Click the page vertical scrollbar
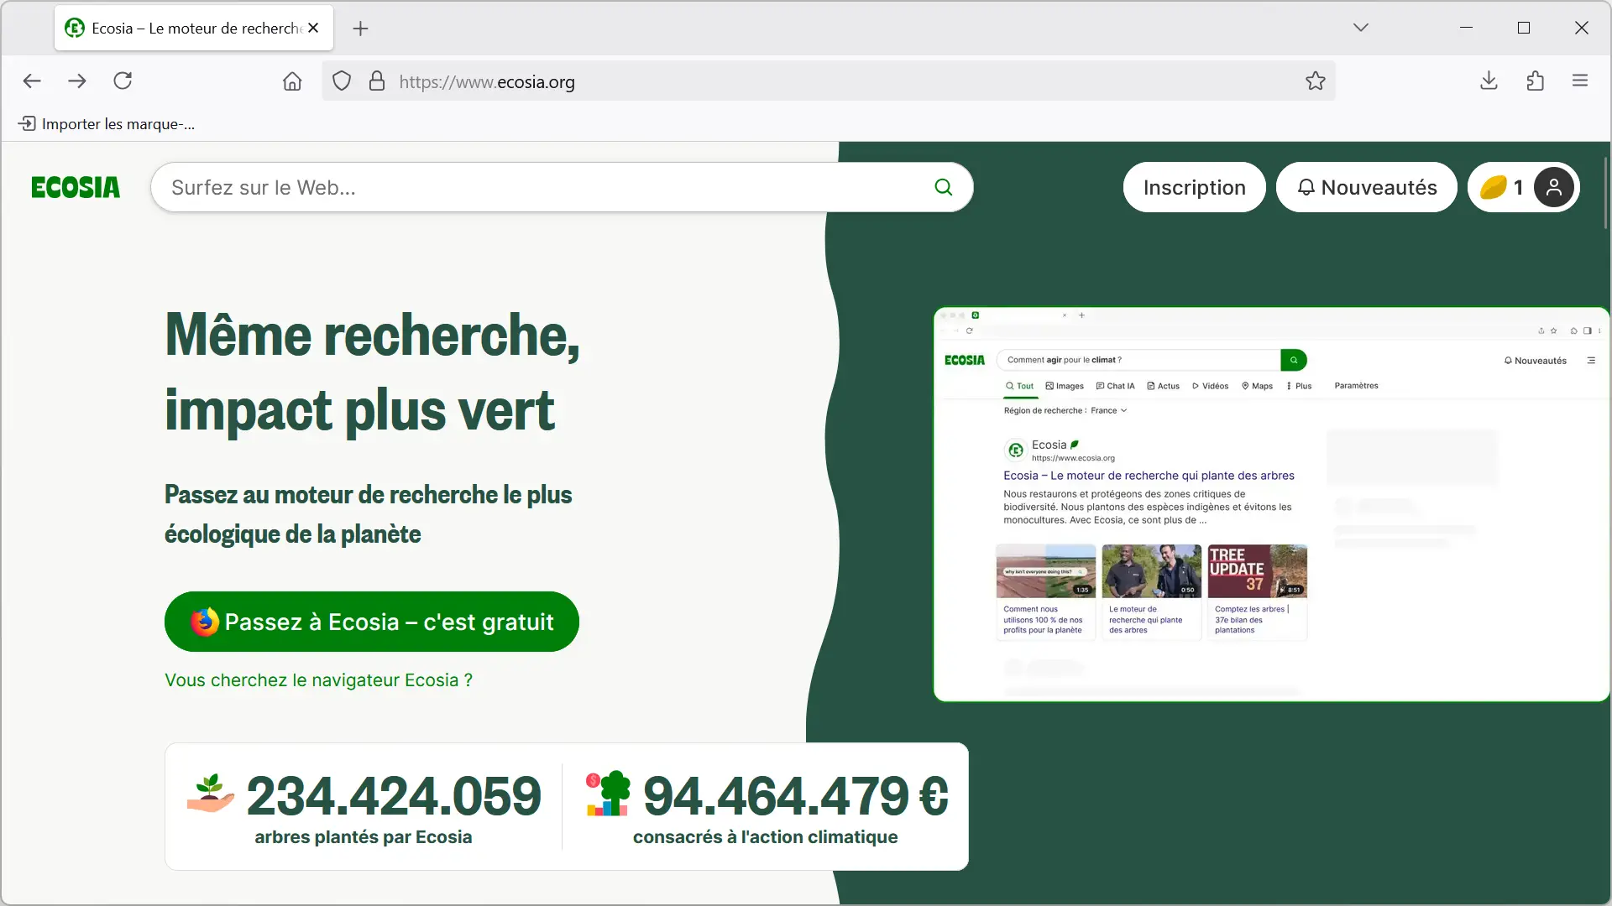Screen dimensions: 1612x906 point(1606,193)
